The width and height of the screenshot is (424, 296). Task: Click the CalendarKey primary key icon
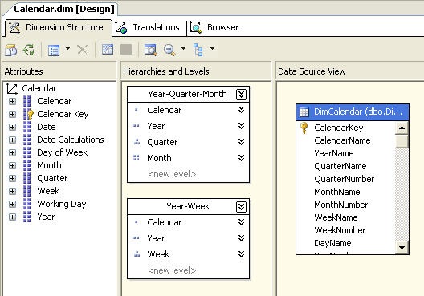[x=304, y=128]
